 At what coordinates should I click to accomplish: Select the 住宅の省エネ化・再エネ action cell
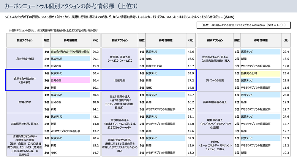[x=215, y=59]
